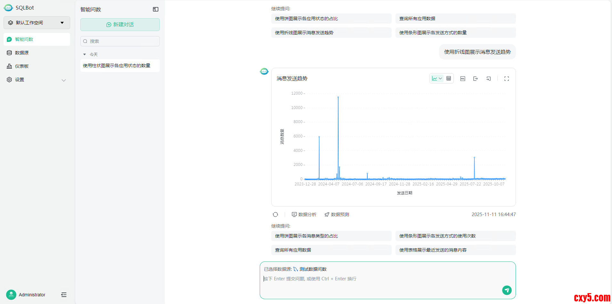Switch the chart to table view

tap(449, 79)
